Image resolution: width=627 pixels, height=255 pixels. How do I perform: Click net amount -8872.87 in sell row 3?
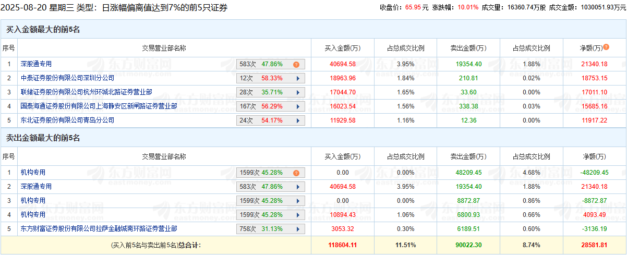coord(595,201)
